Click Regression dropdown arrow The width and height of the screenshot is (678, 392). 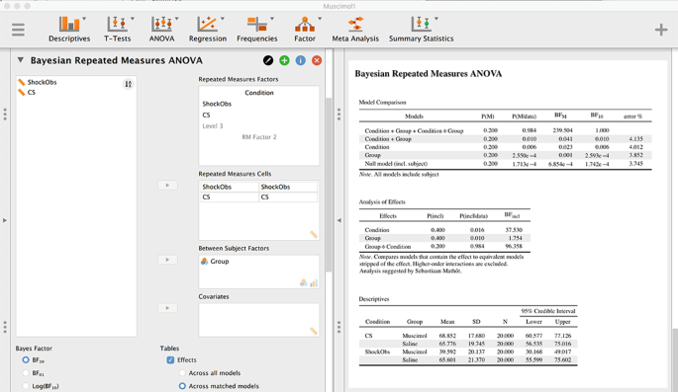223,19
